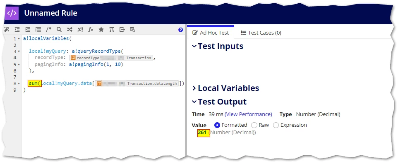
Task: Open the View Performance link
Action: [248, 114]
